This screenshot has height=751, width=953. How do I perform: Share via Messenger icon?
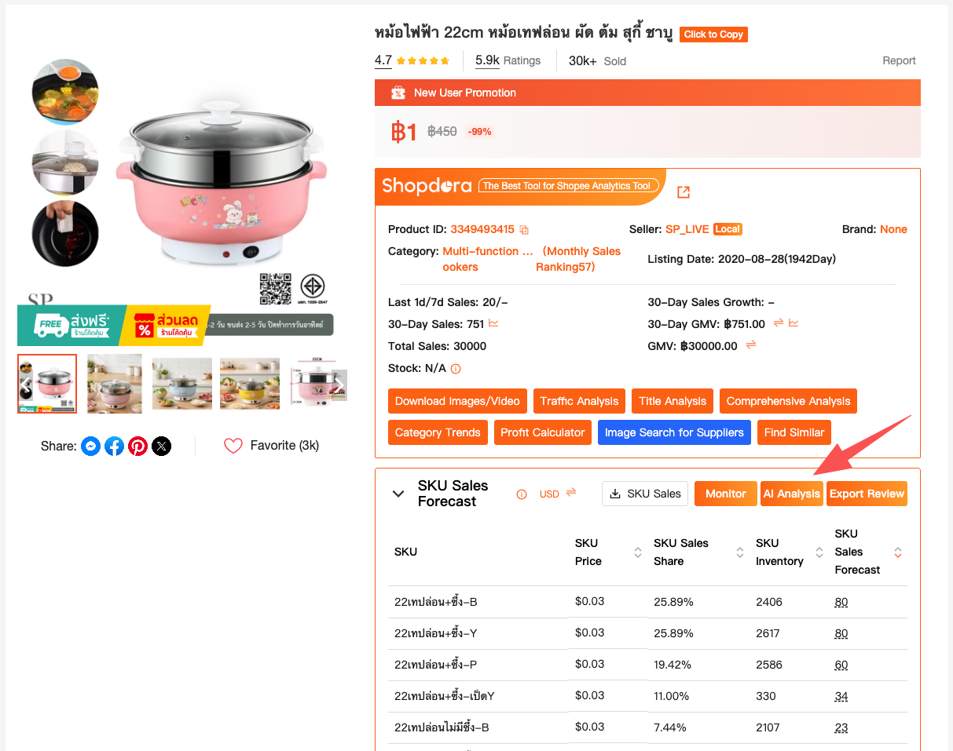point(91,447)
